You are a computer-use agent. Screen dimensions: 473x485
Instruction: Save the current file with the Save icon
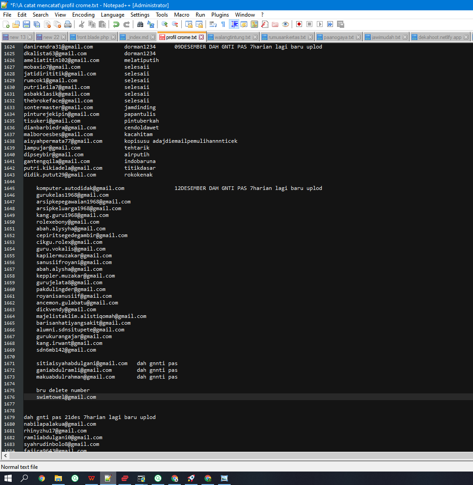click(x=26, y=24)
